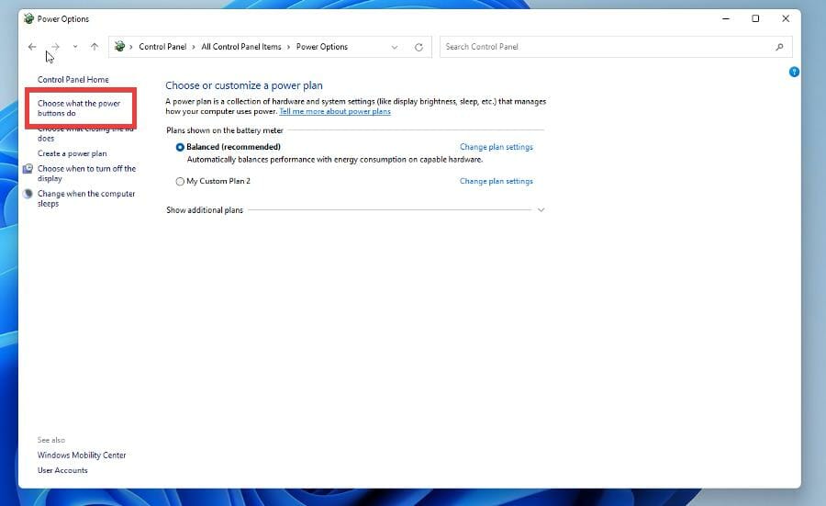Click the All Control Panel Items breadcrumb
Viewport: 826px width, 506px height.
[241, 47]
